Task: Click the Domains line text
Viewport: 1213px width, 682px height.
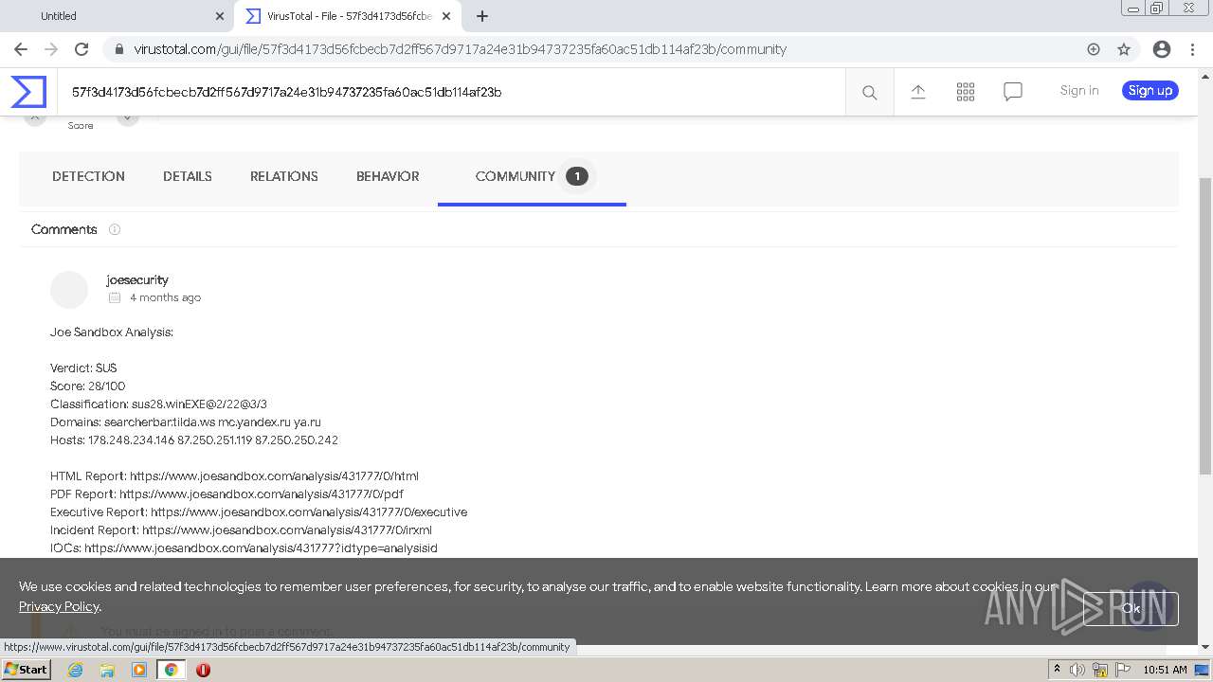Action: pos(186,422)
